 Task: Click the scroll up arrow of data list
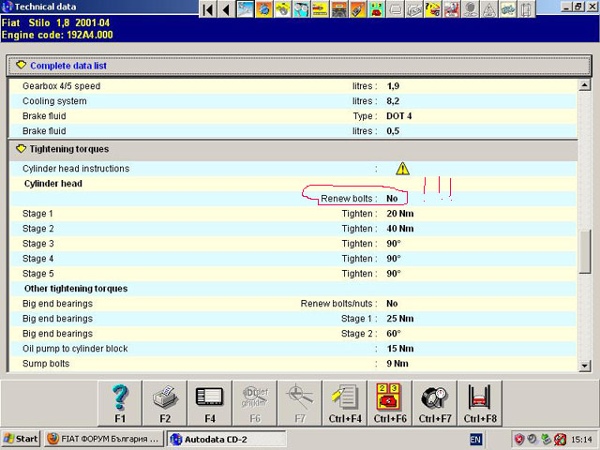pos(584,85)
